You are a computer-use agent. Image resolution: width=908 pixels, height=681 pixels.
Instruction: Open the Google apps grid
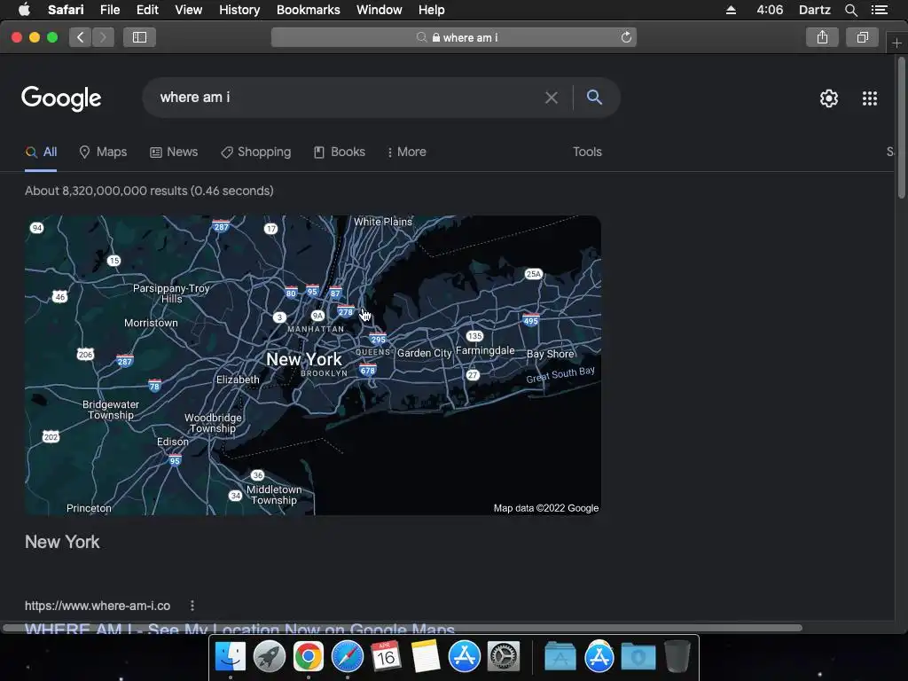click(x=869, y=98)
